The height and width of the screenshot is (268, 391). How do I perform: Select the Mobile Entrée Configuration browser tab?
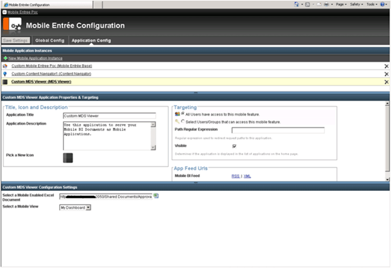tap(48, 5)
